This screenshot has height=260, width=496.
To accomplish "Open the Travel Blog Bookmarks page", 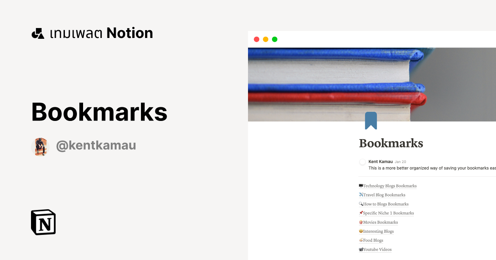I will [384, 195].
